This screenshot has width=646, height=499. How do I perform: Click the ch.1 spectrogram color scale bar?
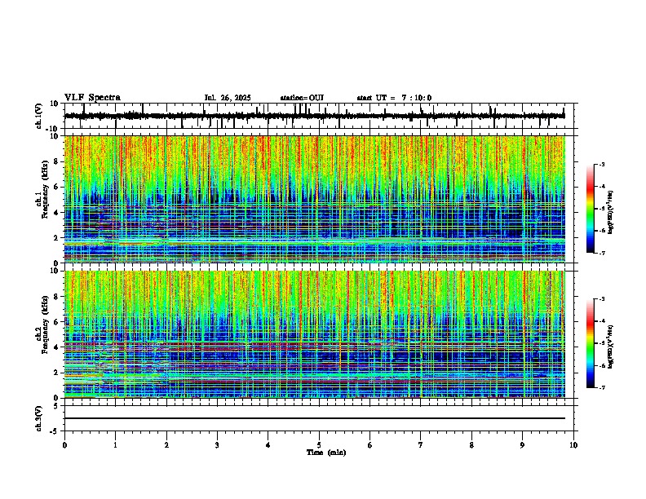coord(591,209)
